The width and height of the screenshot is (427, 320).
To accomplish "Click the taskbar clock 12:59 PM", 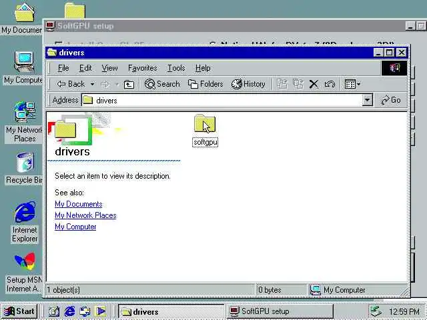I will click(404, 311).
